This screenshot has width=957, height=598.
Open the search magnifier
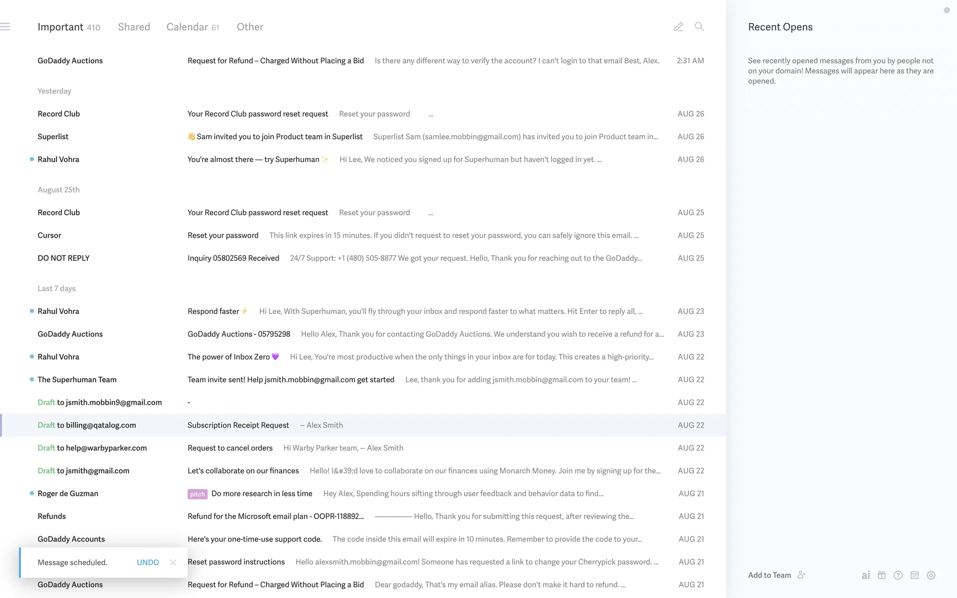pyautogui.click(x=699, y=27)
